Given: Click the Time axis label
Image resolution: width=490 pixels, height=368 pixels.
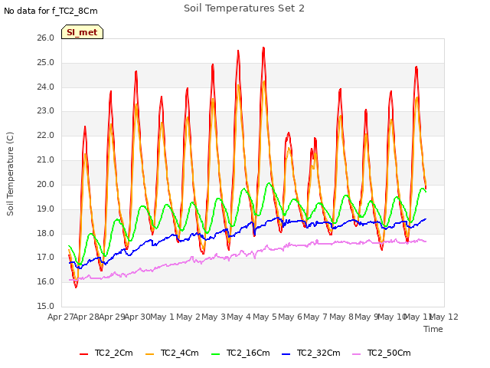Looking at the screenshot, I should (433, 329).
